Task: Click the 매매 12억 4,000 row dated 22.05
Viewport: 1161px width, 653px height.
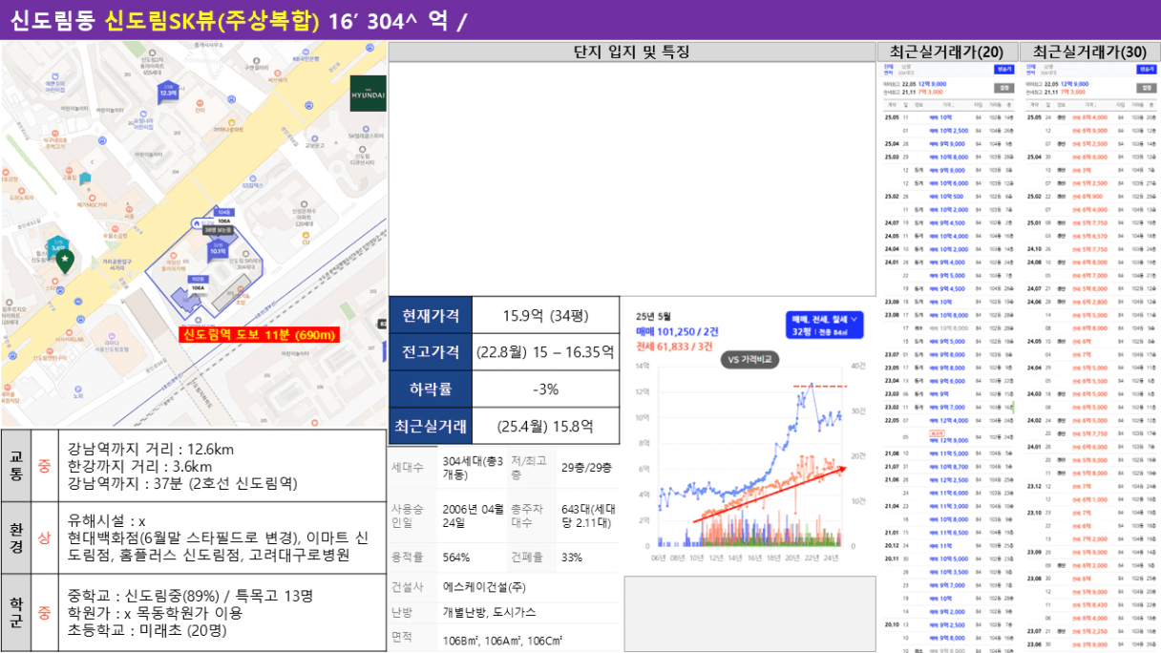Action: tap(947, 420)
